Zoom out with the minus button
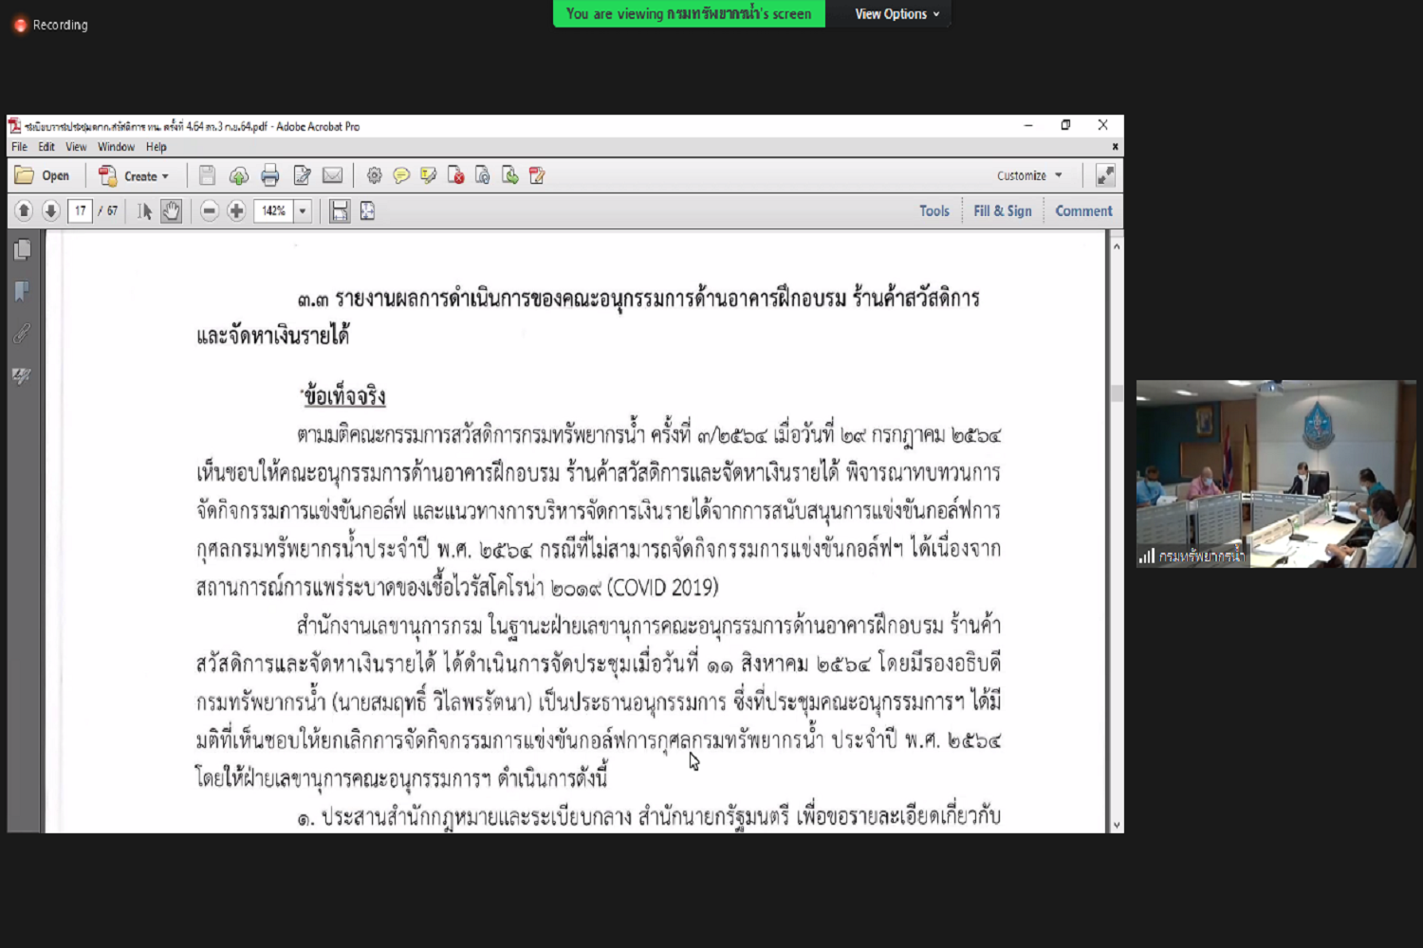 (210, 210)
